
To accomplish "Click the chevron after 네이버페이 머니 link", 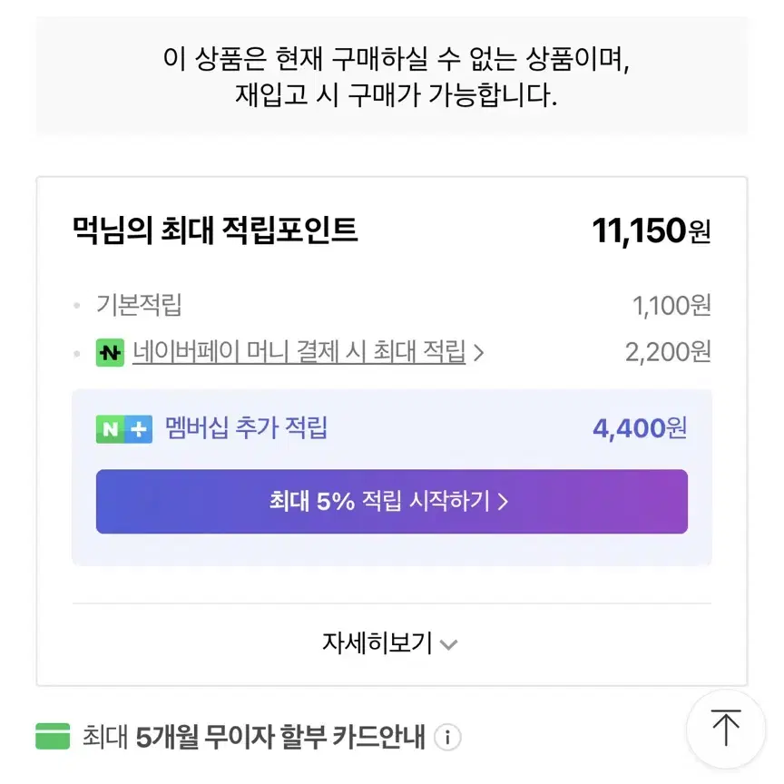I will (478, 352).
